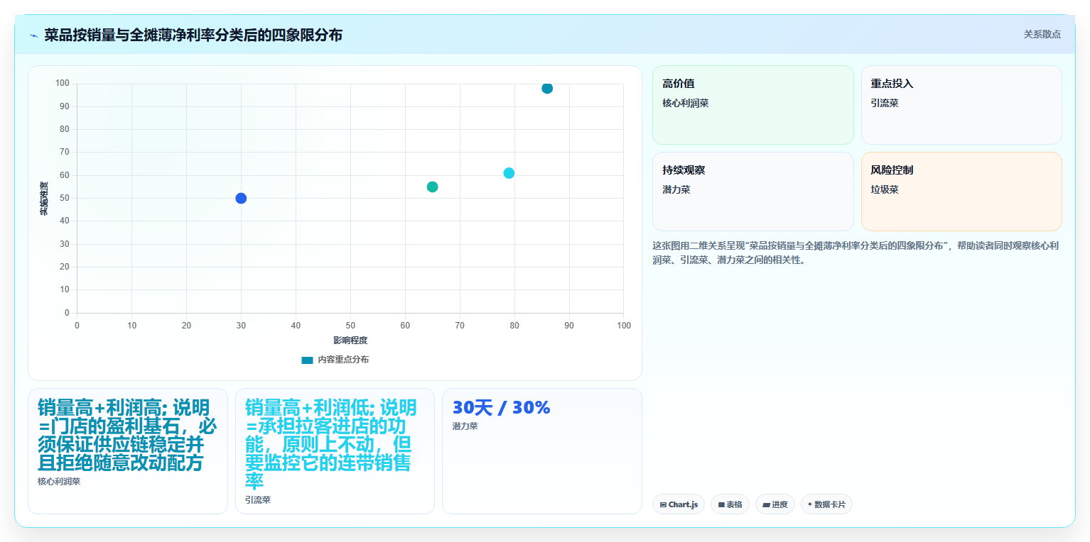The width and height of the screenshot is (1090, 542).
Task: Click the icon in the Chart.js chip
Action: [663, 505]
